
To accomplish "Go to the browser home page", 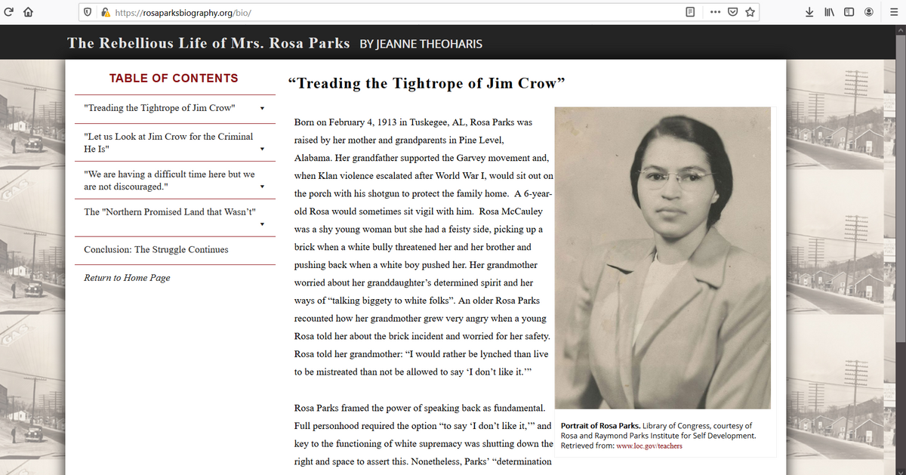I will point(29,12).
